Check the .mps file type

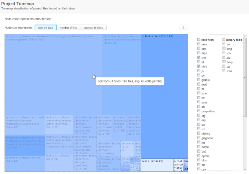click(199, 53)
